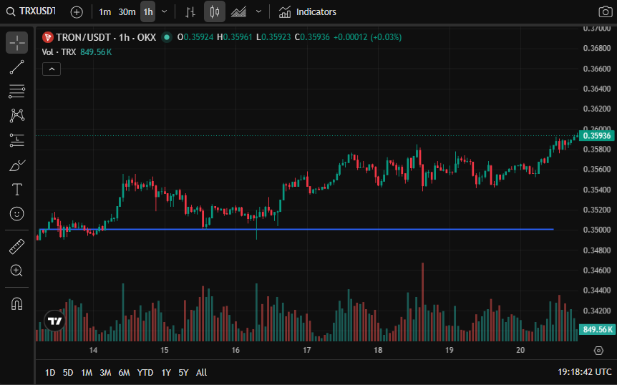
Task: Select the 3M date range
Action: click(105, 372)
